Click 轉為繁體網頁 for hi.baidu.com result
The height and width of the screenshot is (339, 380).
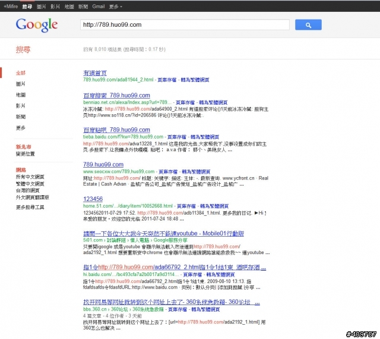click(x=220, y=274)
